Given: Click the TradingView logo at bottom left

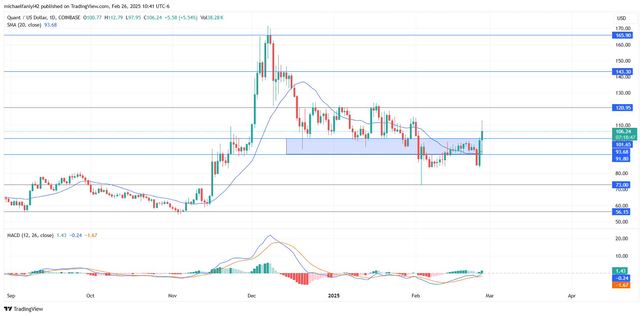Looking at the screenshot, I should (24, 309).
